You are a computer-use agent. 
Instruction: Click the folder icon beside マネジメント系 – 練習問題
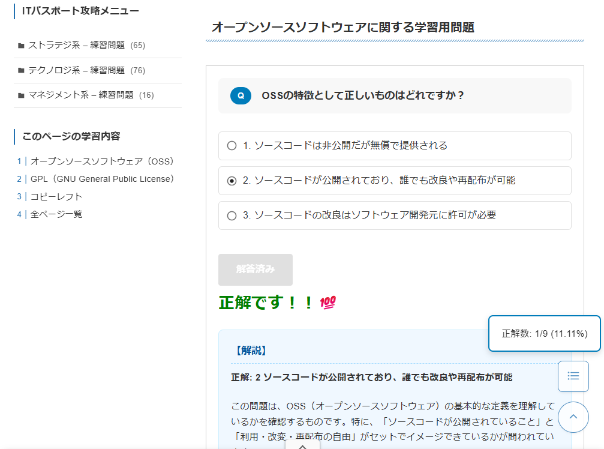tap(22, 95)
